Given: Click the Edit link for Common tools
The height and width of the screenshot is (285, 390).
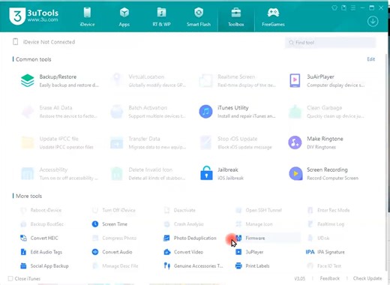Looking at the screenshot, I should tap(370, 59).
